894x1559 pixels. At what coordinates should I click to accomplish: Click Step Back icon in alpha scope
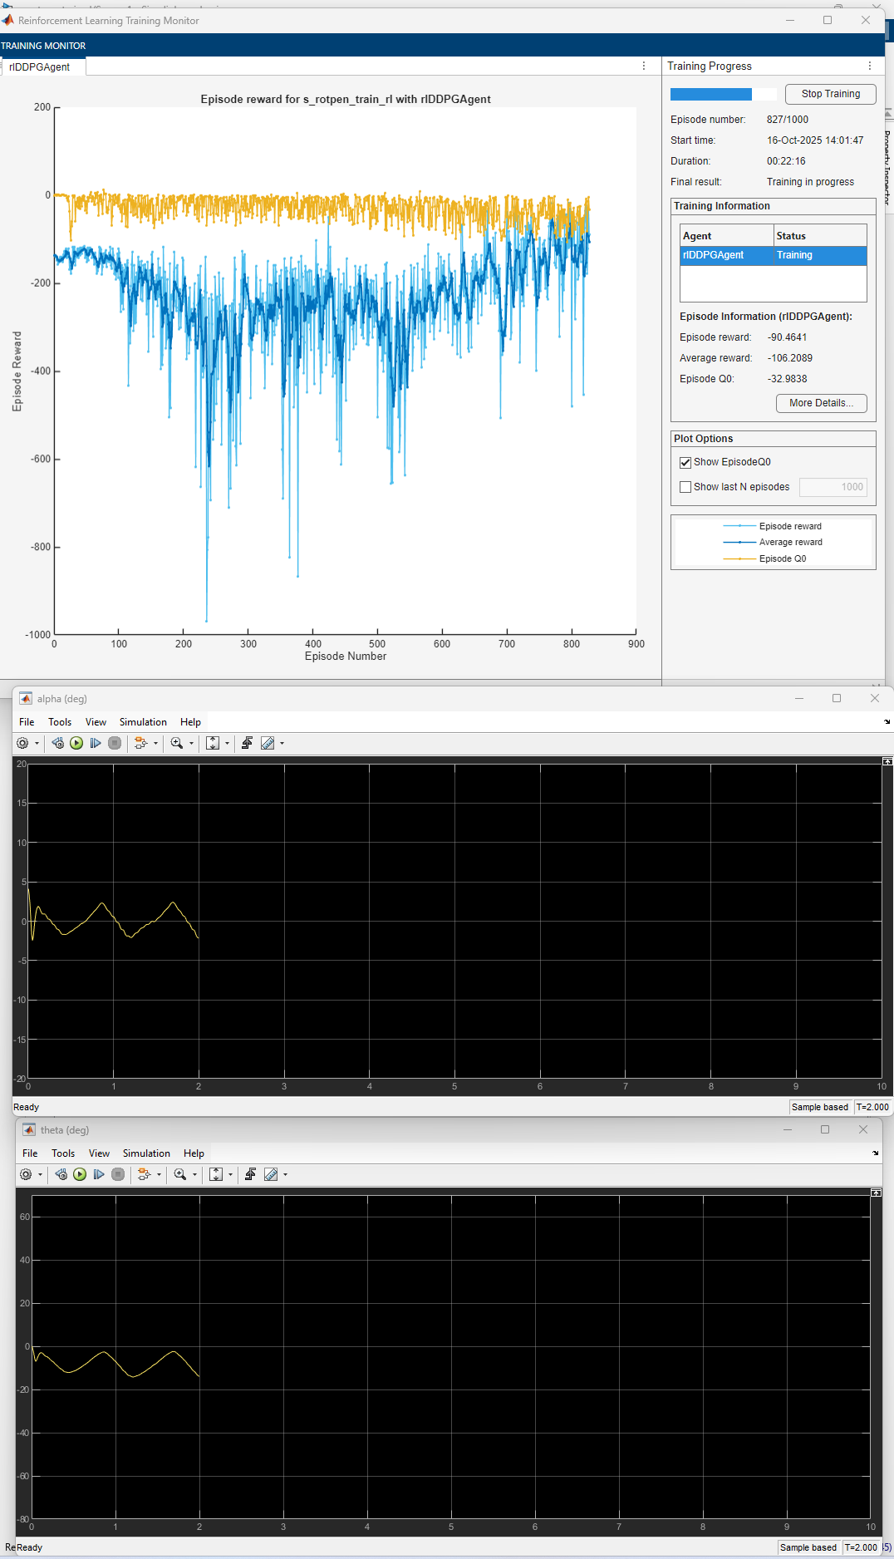(57, 743)
